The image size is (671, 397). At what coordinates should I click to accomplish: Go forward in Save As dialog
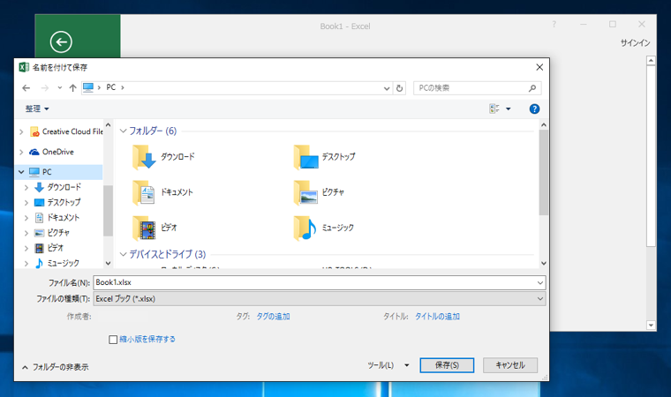pos(44,87)
